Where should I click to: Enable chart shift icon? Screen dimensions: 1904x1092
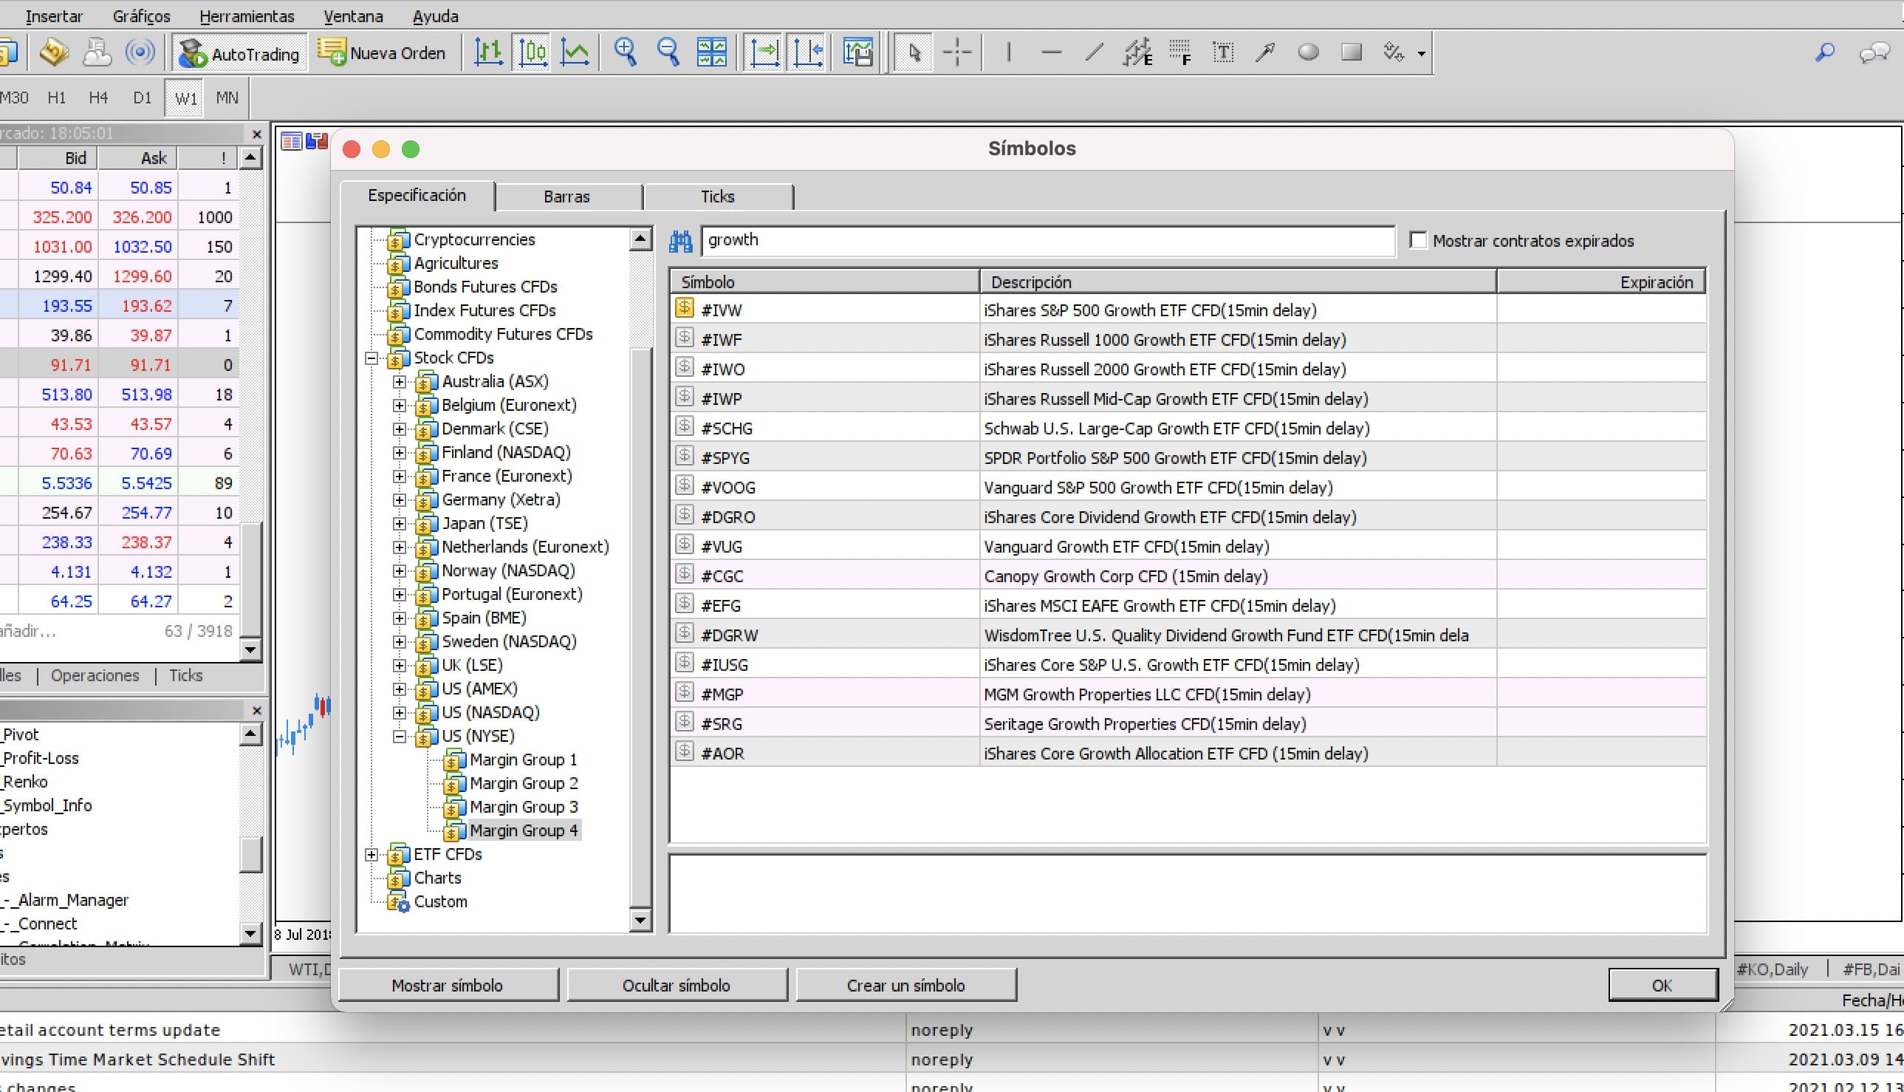pyautogui.click(x=808, y=52)
